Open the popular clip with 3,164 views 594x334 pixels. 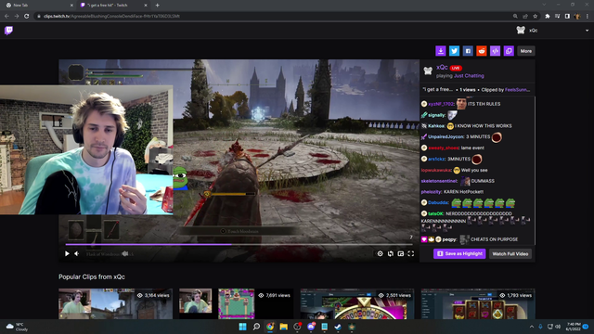115,303
